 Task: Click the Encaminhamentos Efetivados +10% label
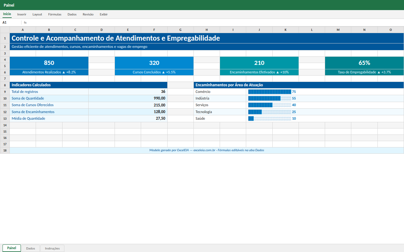259,72
